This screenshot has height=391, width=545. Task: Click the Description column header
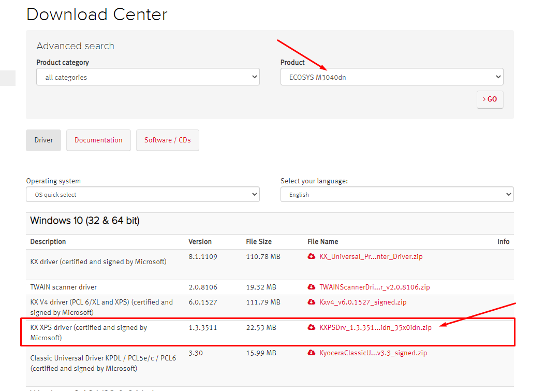point(48,241)
